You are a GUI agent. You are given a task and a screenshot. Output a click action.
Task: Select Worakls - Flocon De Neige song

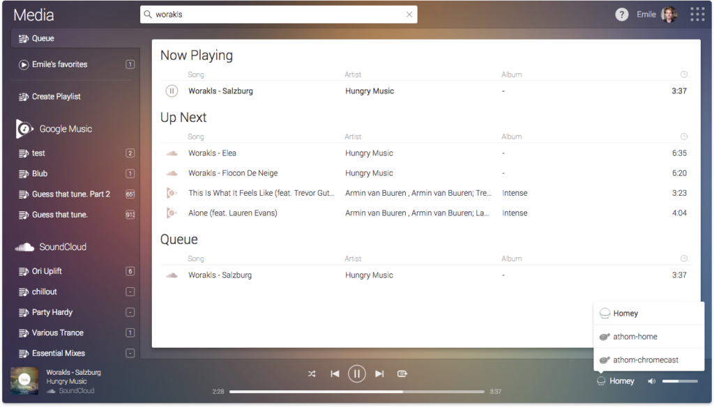click(x=233, y=173)
